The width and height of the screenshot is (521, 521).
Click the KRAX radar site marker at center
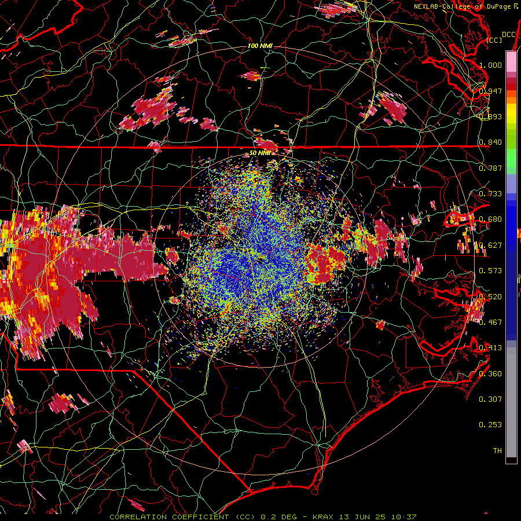click(x=260, y=260)
